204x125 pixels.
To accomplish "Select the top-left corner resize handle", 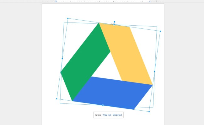I will 68,18.
